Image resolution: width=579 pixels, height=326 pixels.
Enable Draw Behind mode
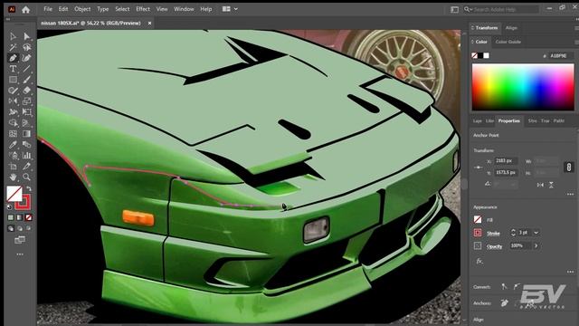click(20, 228)
